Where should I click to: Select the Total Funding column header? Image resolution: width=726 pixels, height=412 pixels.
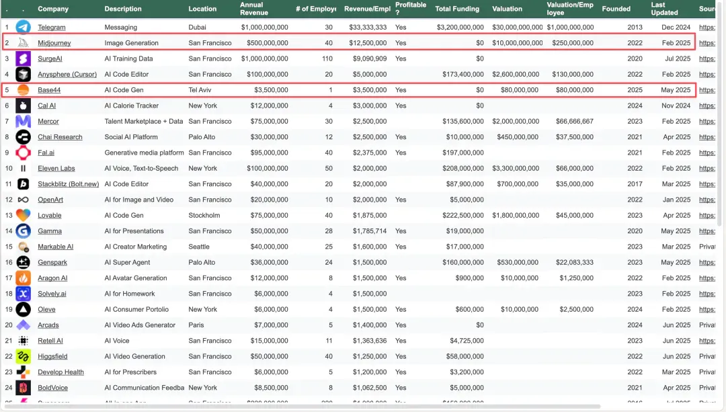pos(457,9)
